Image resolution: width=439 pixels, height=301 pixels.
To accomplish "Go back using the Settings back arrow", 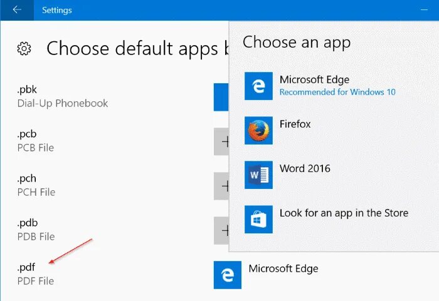I will click(x=17, y=10).
